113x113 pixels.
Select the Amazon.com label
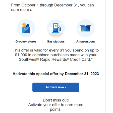(86, 41)
